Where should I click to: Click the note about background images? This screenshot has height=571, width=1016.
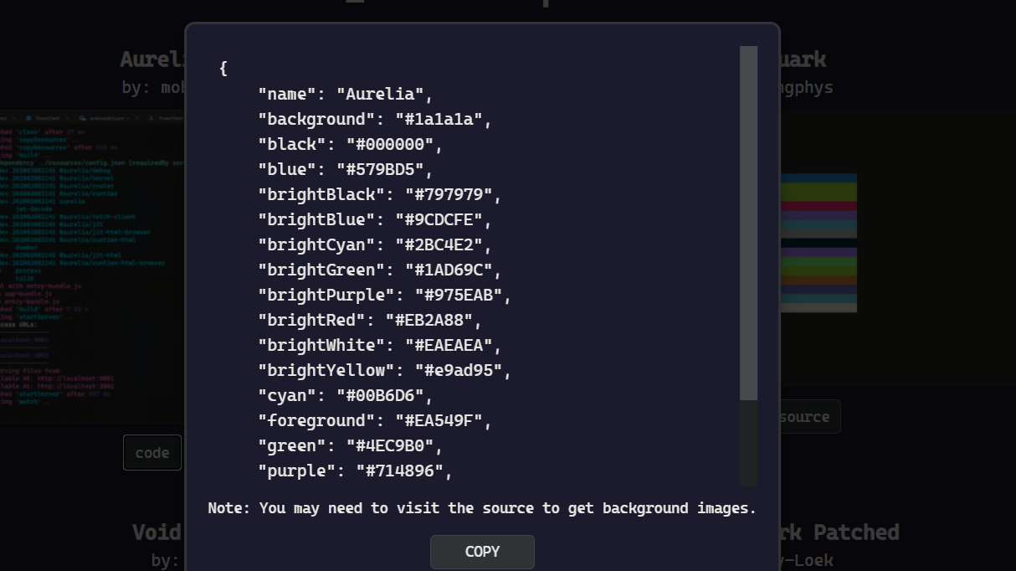pyautogui.click(x=482, y=508)
